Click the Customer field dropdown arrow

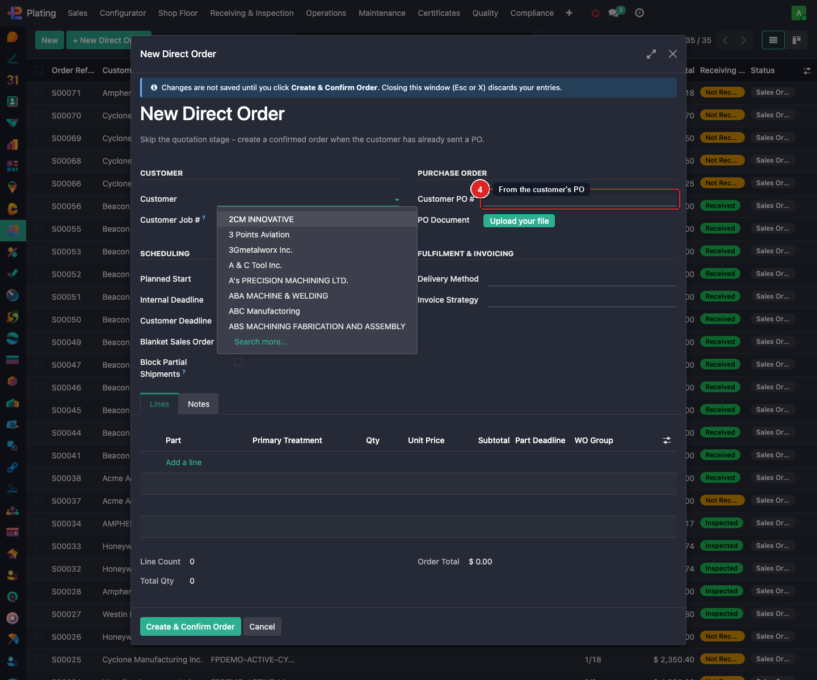tap(397, 199)
